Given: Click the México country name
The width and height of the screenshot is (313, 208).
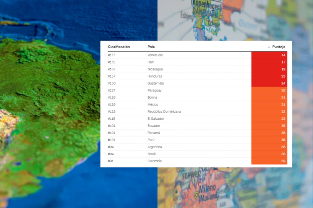Looking at the screenshot, I should (153, 105).
